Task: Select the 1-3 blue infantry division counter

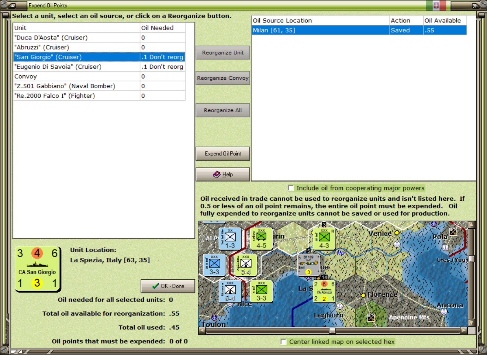Action: point(230,238)
